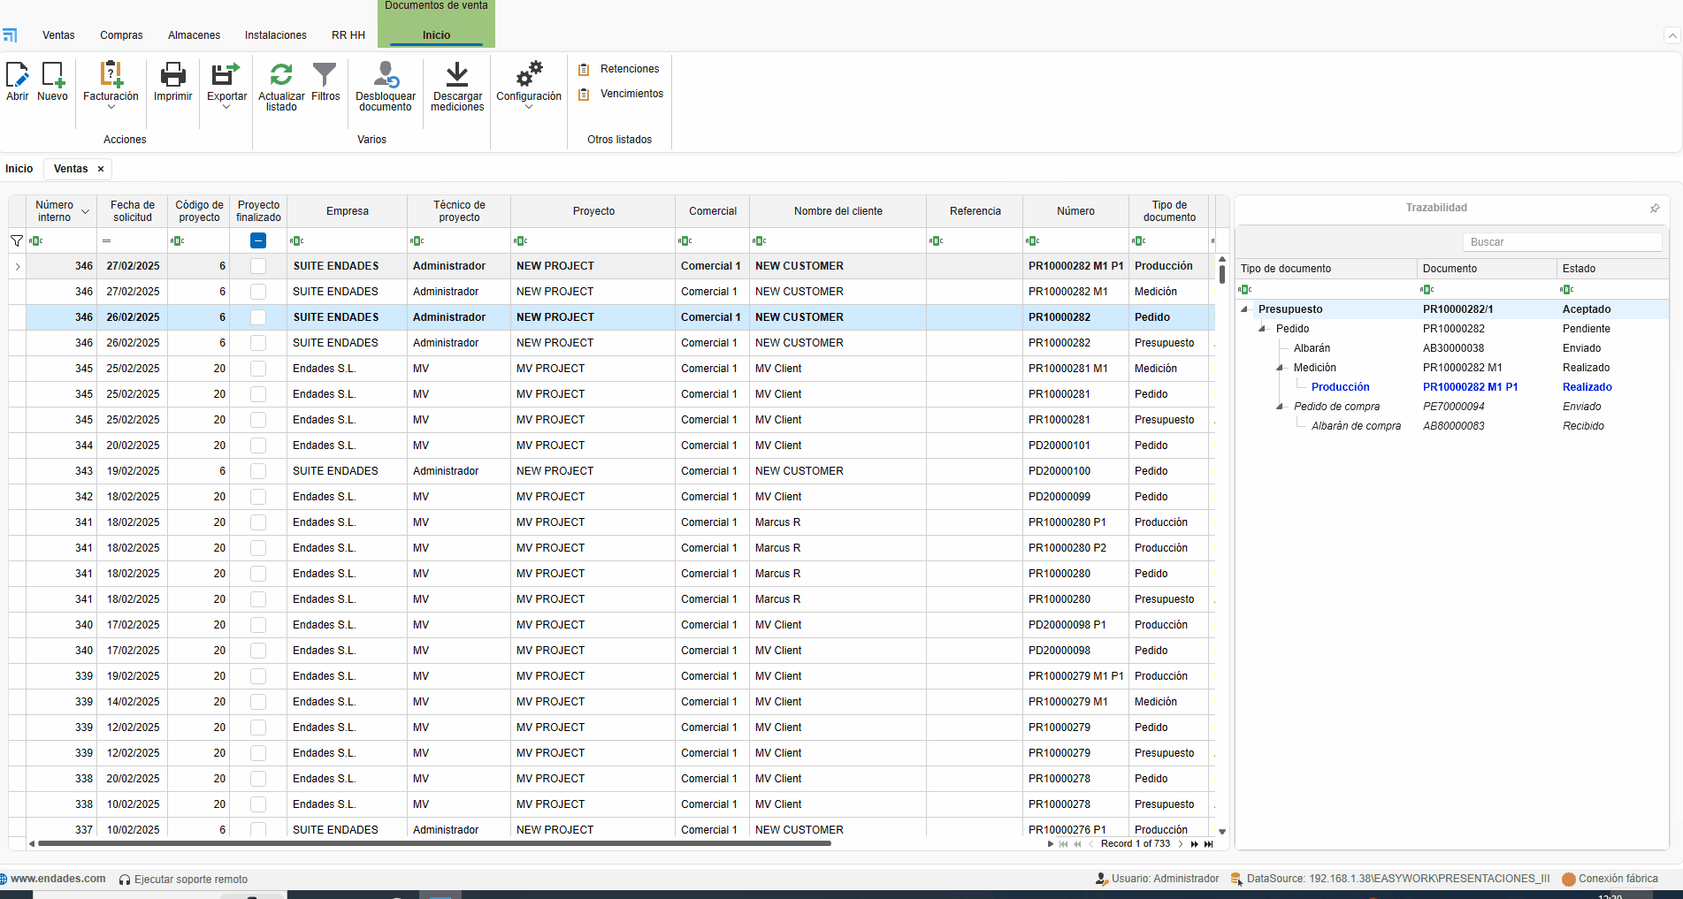The image size is (1683, 899).
Task: Open Número interno column sort dropdown
Action: (85, 211)
